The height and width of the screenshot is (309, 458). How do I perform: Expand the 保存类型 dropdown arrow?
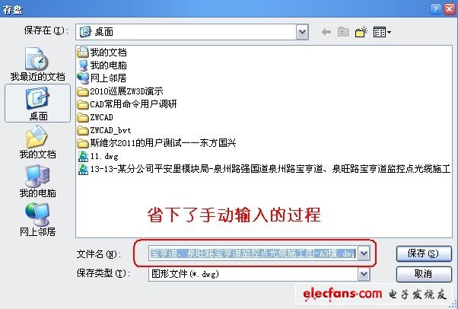(364, 274)
